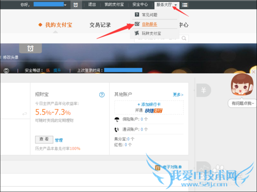Click the 有问题点我 speech bubble
This screenshot has width=257, height=192.
point(242,103)
